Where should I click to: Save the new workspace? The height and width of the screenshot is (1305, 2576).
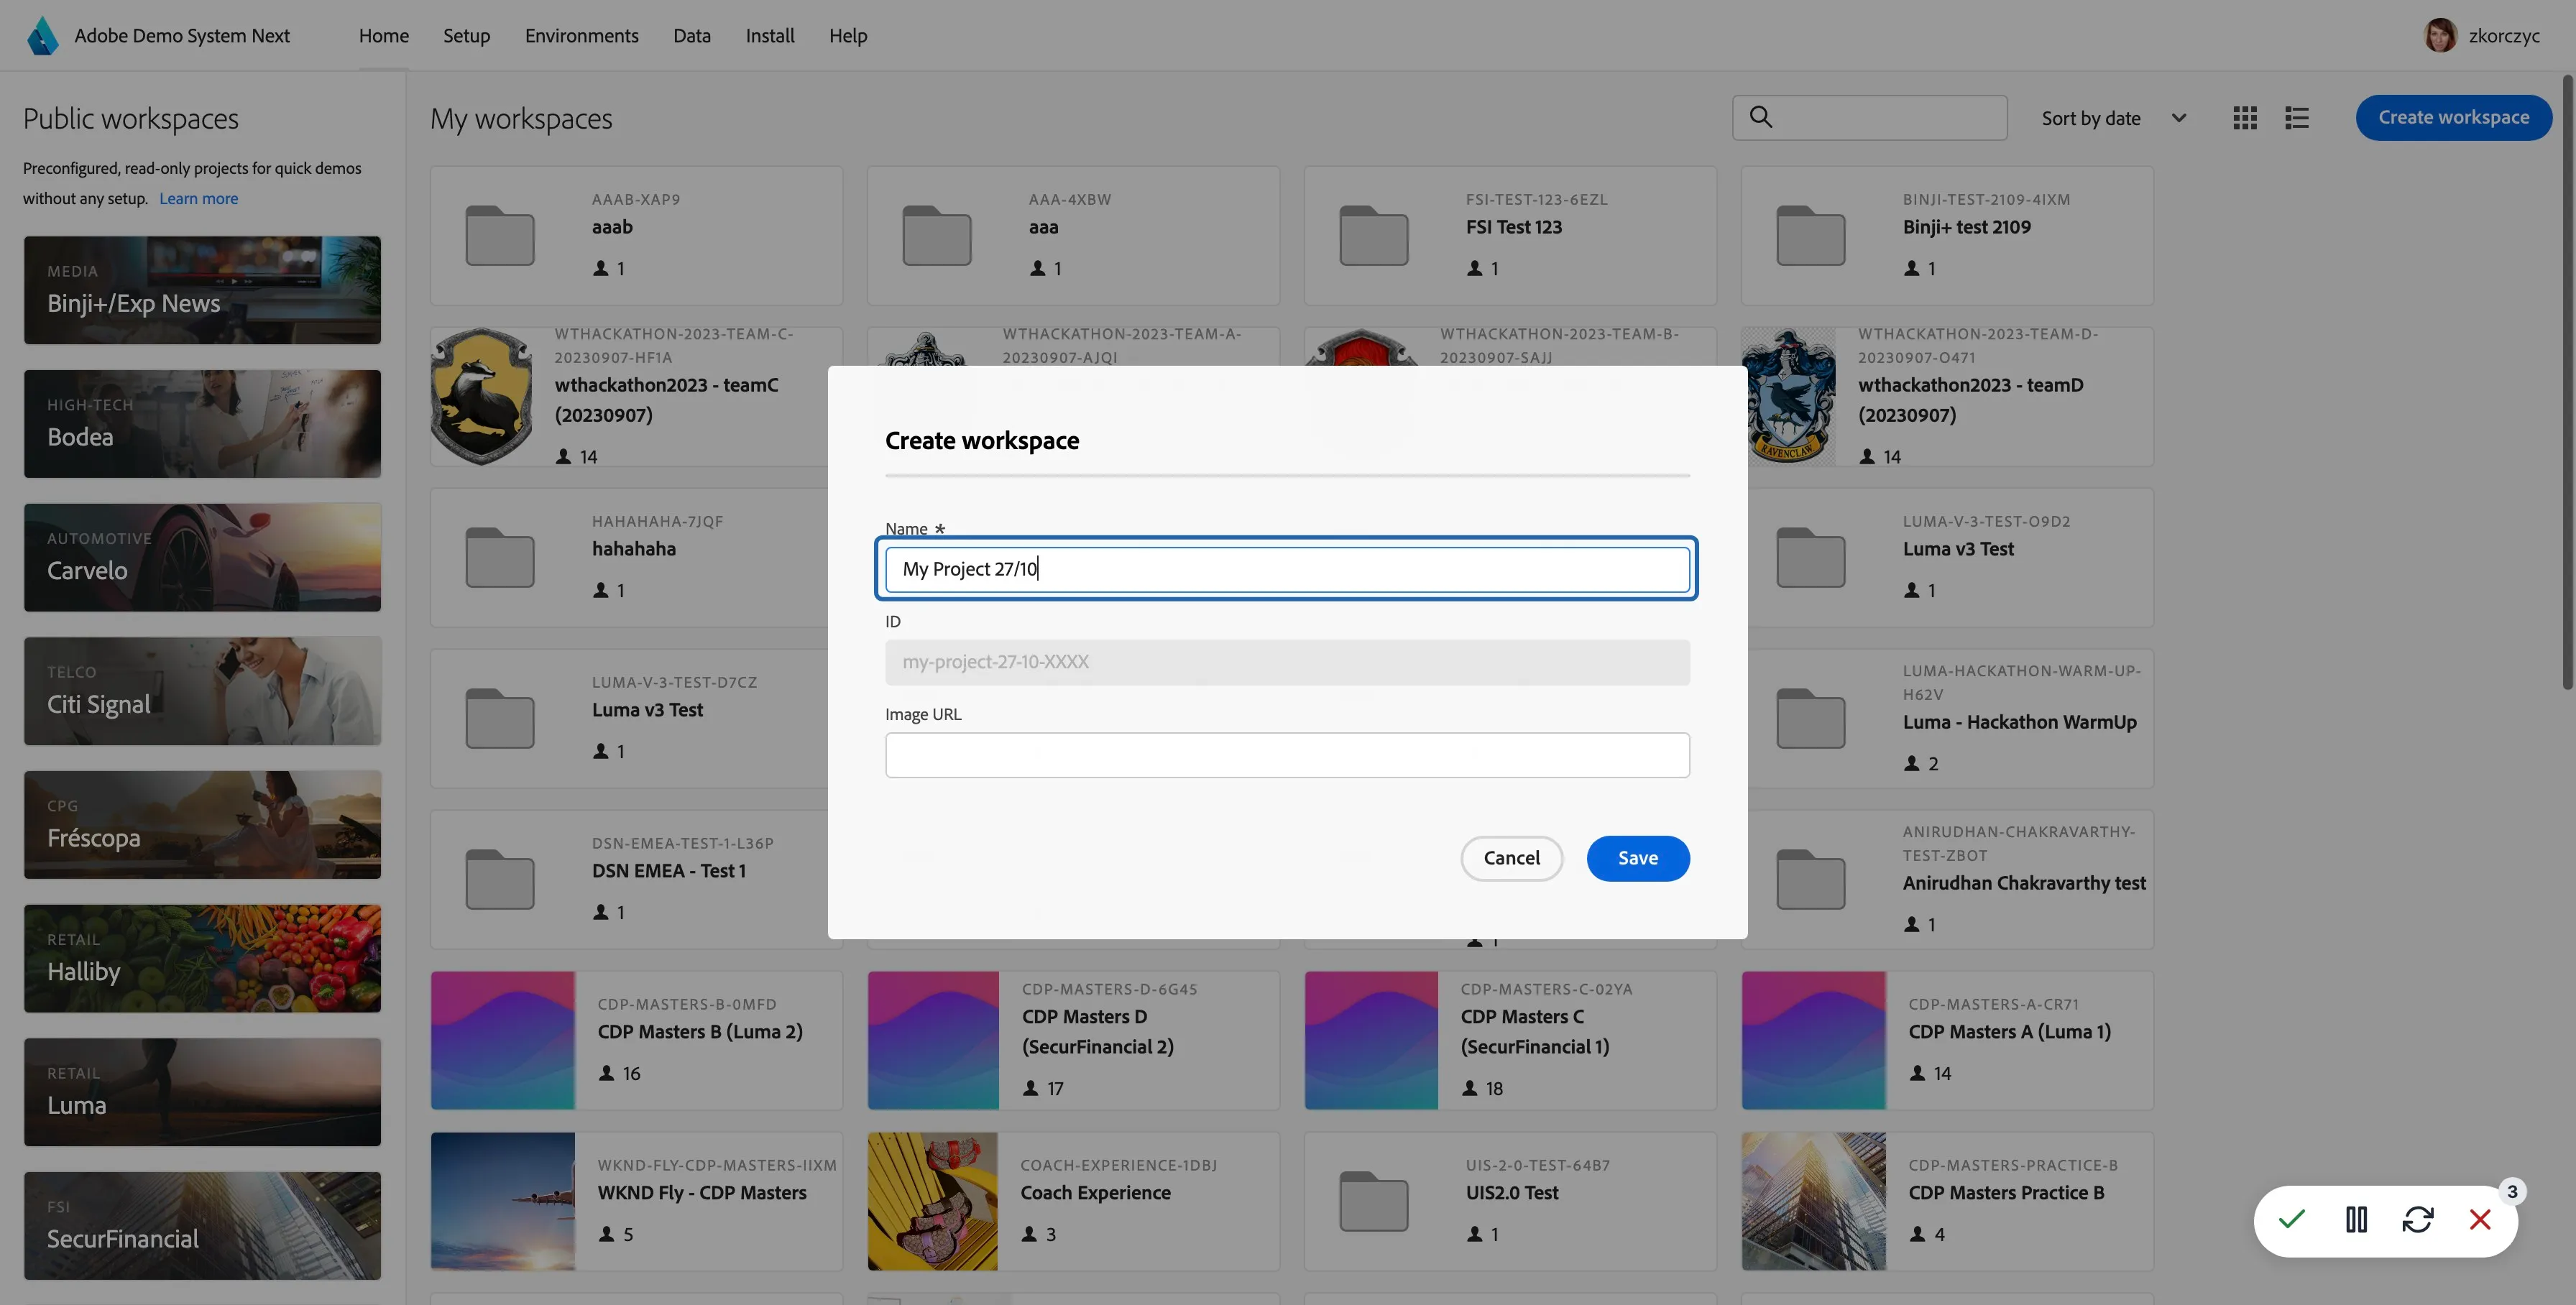pyautogui.click(x=1638, y=858)
